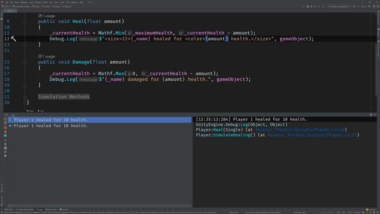Click the hammer quick-action icon on line 12
Image resolution: width=380 pixels, height=214 pixels.
coord(13,39)
